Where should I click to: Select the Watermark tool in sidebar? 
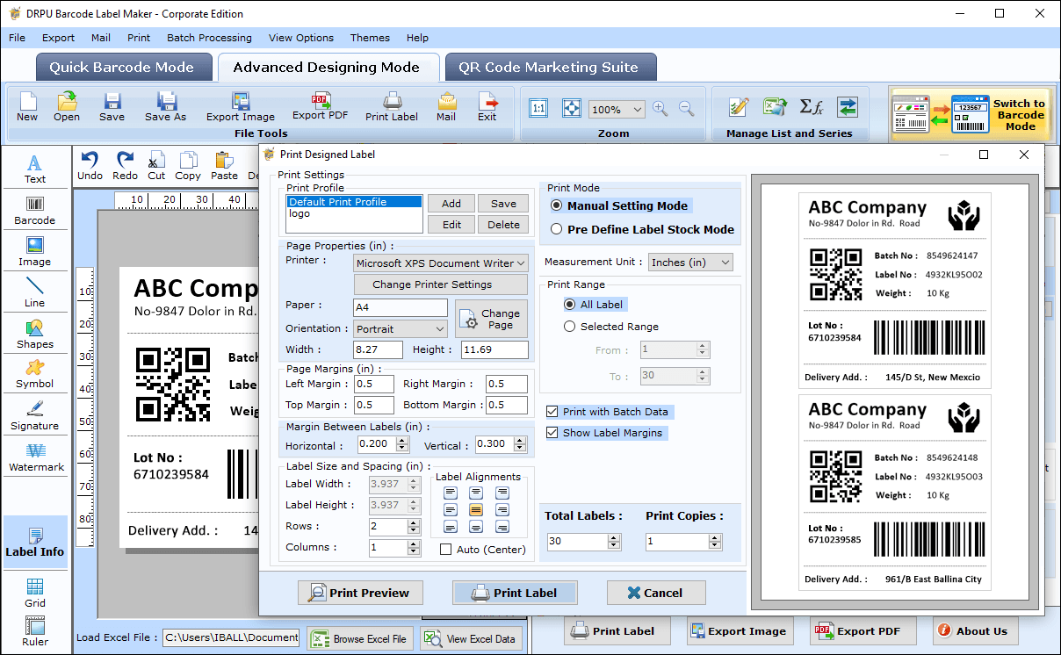click(x=35, y=457)
